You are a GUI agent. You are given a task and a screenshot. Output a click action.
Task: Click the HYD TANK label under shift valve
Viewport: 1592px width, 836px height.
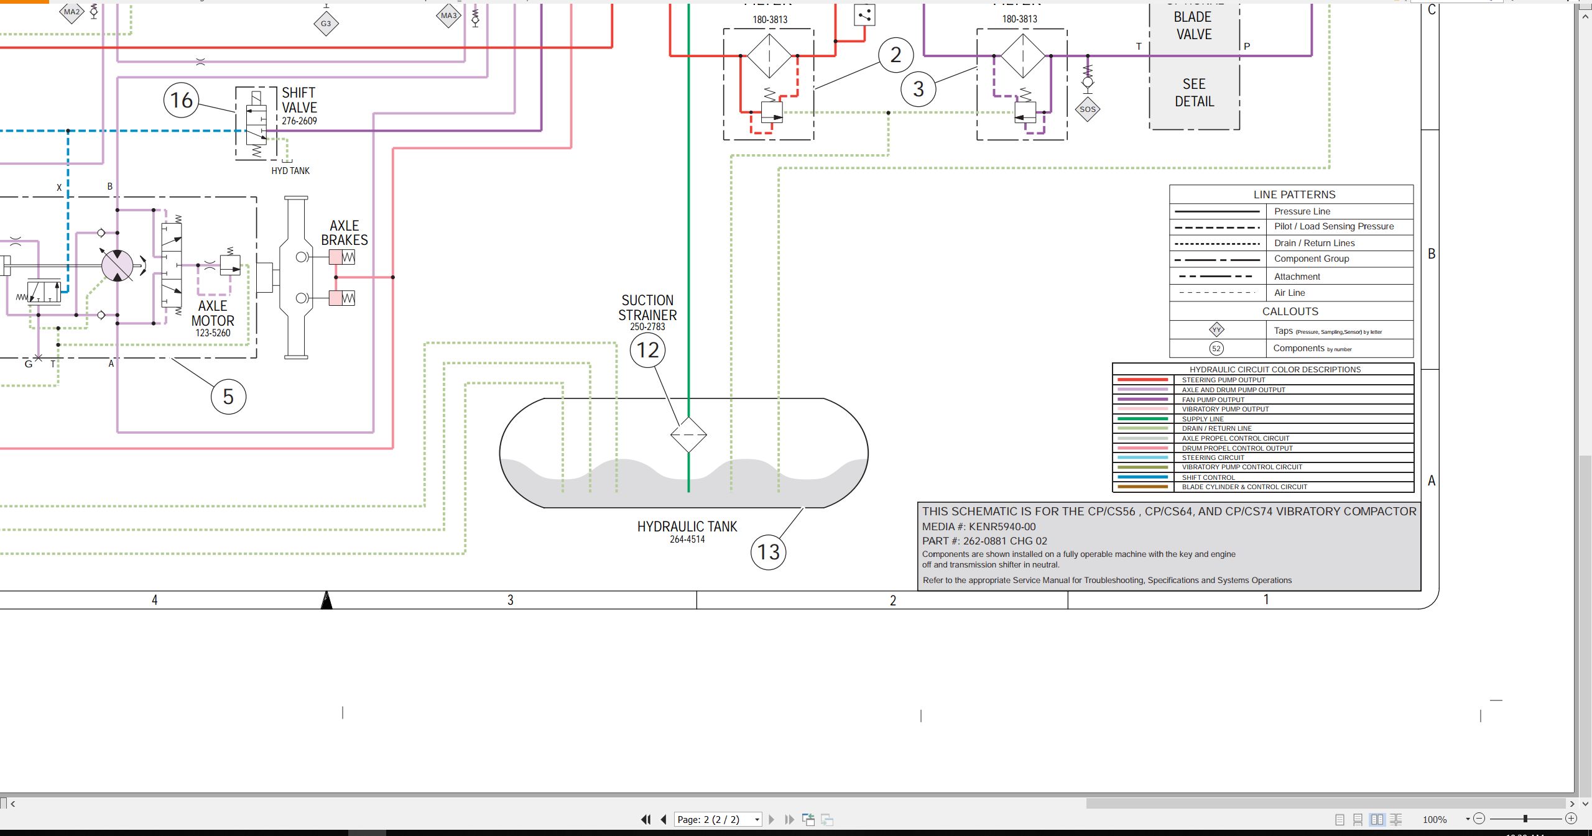point(290,171)
